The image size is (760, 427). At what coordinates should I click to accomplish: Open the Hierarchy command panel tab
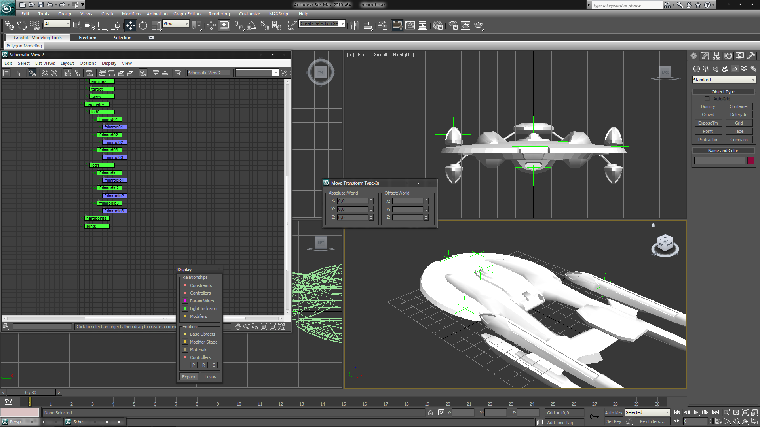716,56
